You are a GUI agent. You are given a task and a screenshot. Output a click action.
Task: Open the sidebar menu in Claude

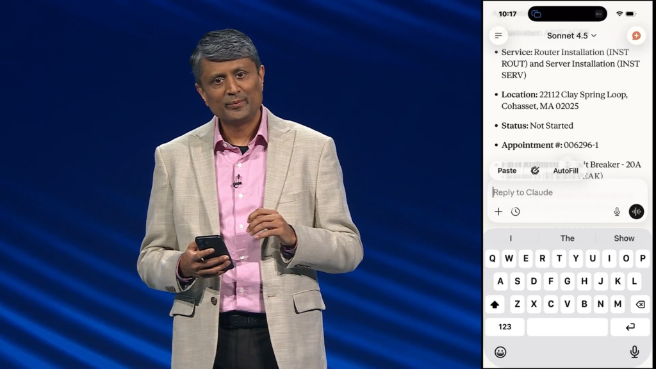pos(498,35)
